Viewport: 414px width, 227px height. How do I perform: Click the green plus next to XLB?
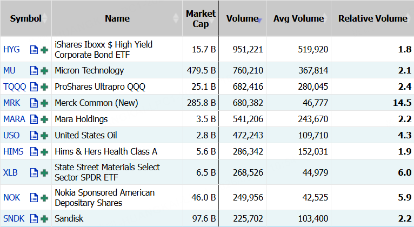44,173
